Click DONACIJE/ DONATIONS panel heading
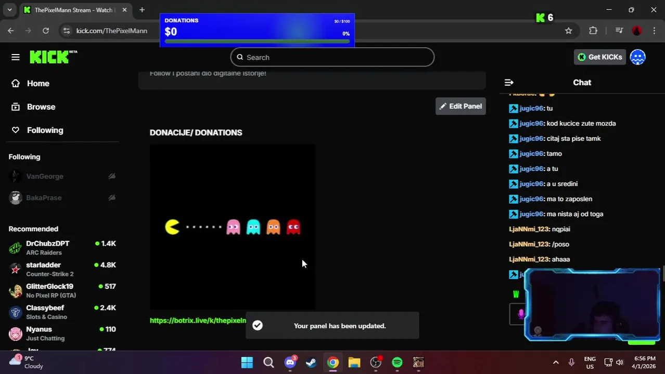 (196, 132)
